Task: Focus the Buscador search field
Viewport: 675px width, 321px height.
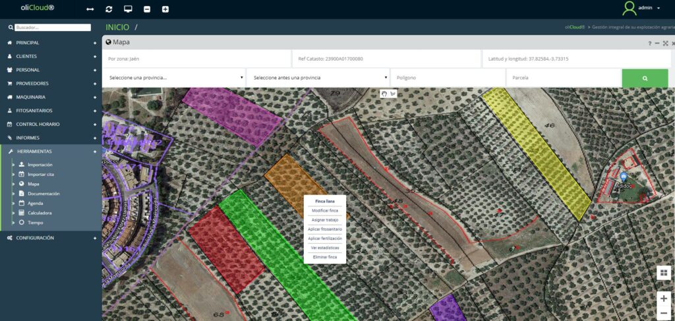Action: [x=53, y=27]
